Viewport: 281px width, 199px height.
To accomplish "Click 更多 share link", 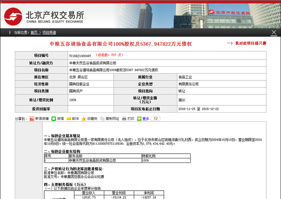I will [x=146, y=119].
